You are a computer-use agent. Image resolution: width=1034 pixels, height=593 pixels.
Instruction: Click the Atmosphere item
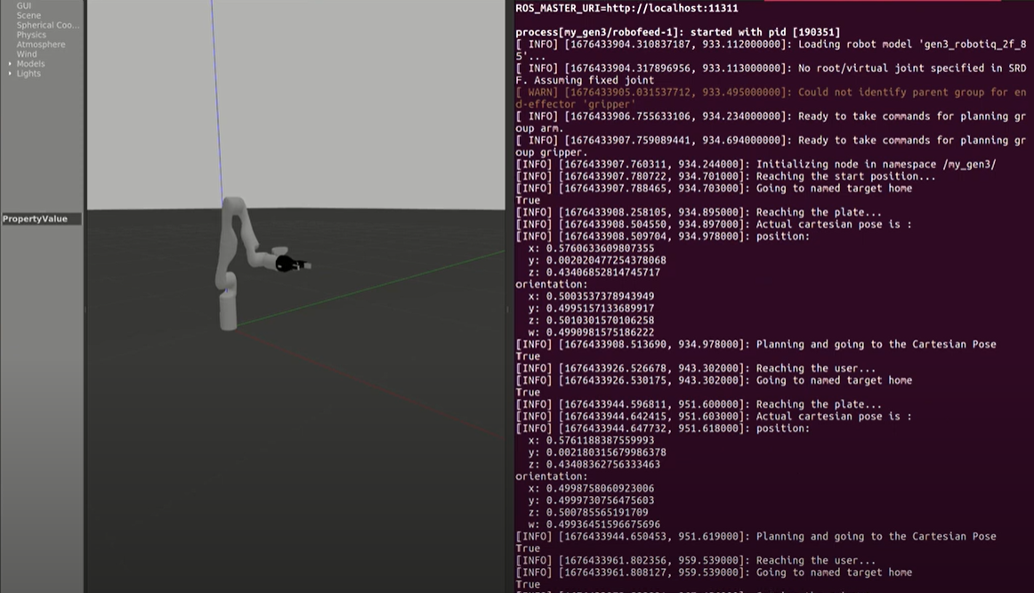pyautogui.click(x=40, y=45)
